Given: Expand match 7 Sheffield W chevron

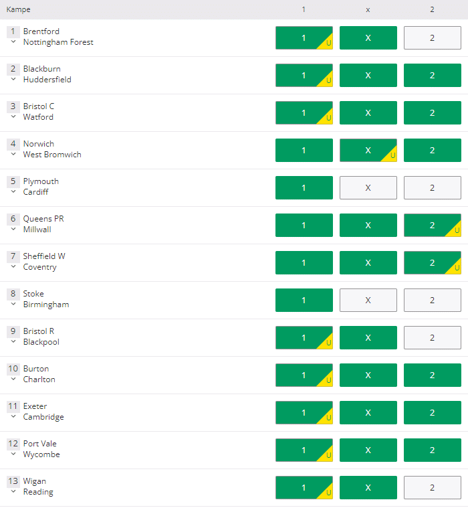Looking at the screenshot, I should point(13,266).
